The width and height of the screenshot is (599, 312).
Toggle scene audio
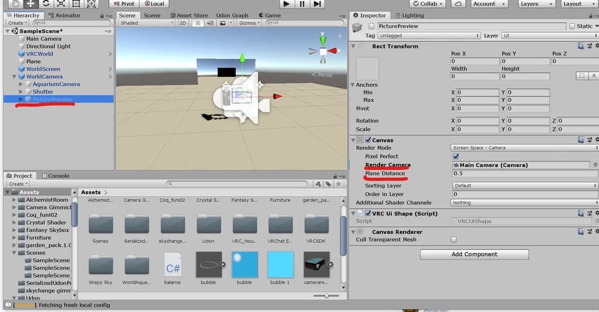point(210,23)
